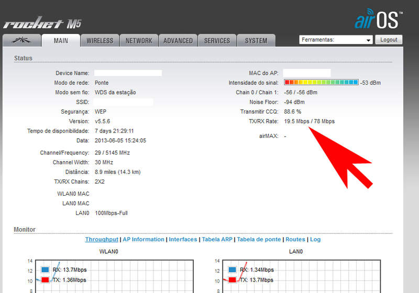View the Tabela ARP link
The image size is (419, 293).
tap(217, 239)
